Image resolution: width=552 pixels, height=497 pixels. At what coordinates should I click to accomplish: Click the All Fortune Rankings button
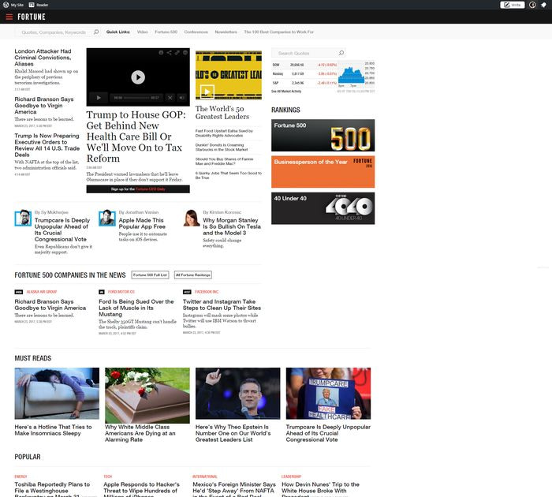(193, 275)
